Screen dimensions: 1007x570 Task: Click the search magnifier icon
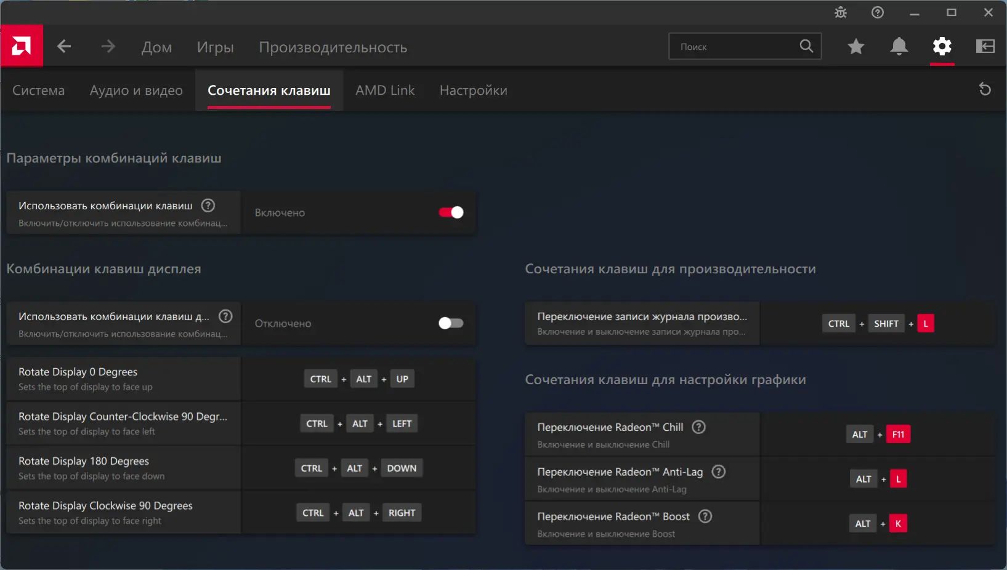(806, 46)
